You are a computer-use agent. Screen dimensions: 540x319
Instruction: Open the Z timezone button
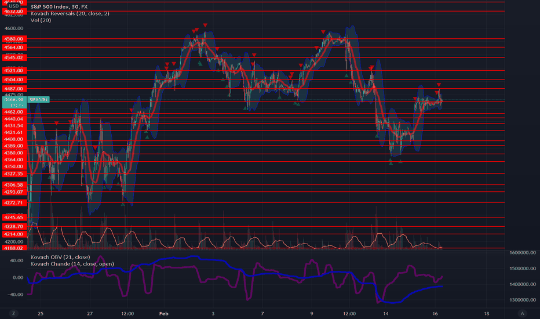coord(14,313)
